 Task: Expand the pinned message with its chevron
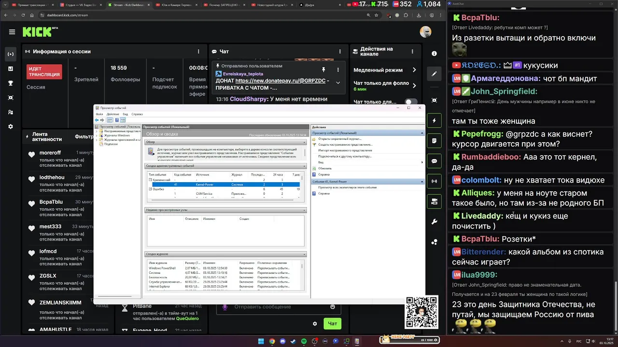[x=338, y=82]
